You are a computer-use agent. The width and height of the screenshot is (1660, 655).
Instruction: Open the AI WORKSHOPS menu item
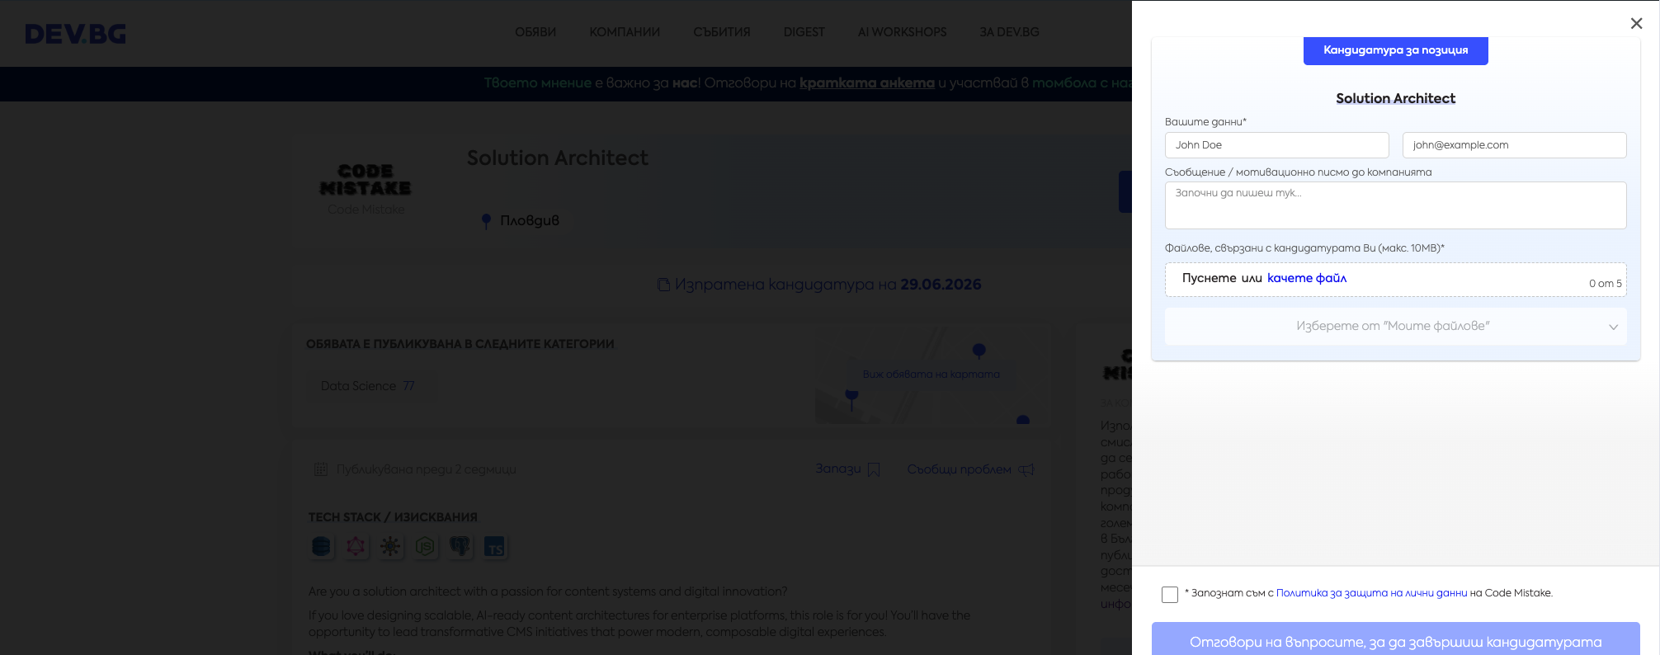[902, 32]
